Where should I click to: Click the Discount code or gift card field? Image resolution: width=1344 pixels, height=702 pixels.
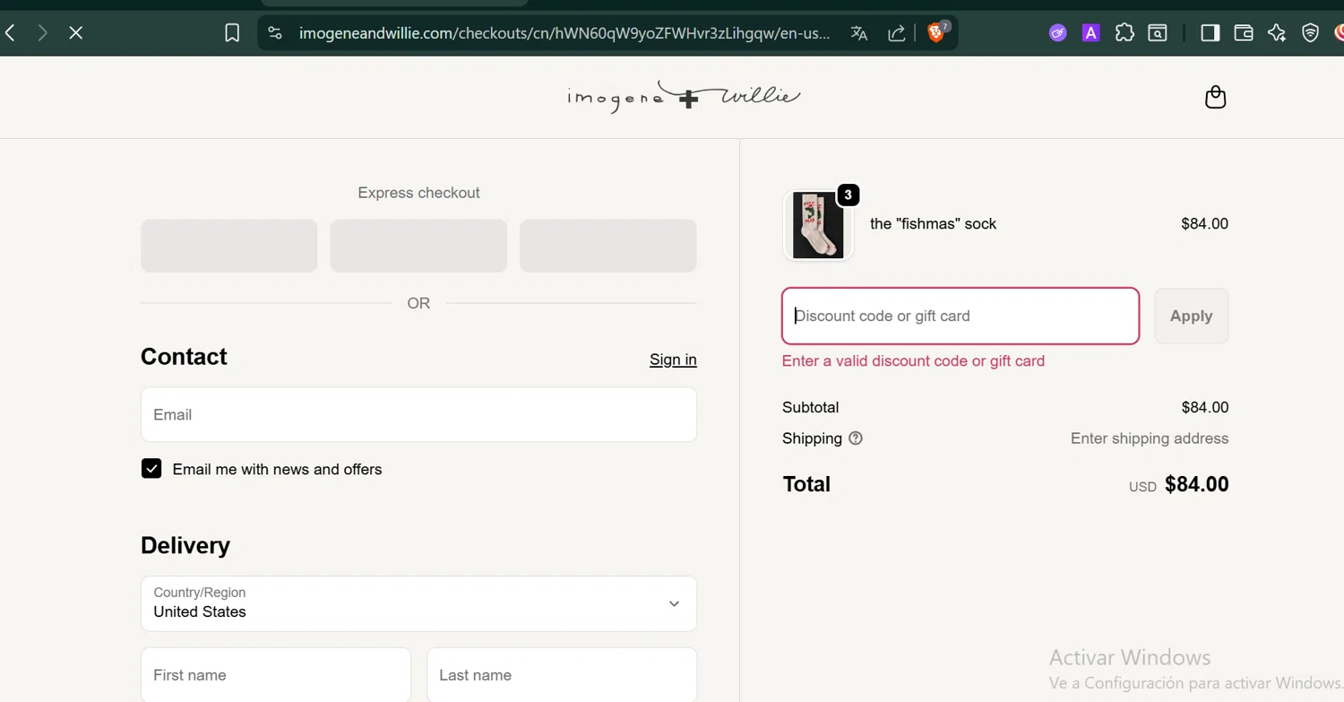tap(961, 316)
